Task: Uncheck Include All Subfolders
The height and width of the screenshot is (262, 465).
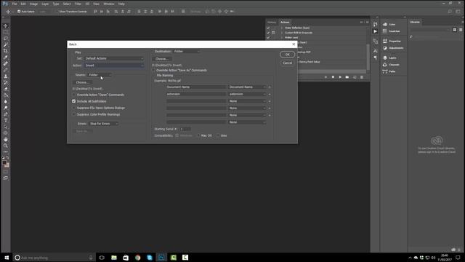Action: [74, 101]
